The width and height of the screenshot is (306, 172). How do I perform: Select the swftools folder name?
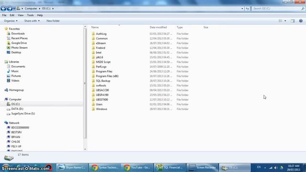point(101,86)
